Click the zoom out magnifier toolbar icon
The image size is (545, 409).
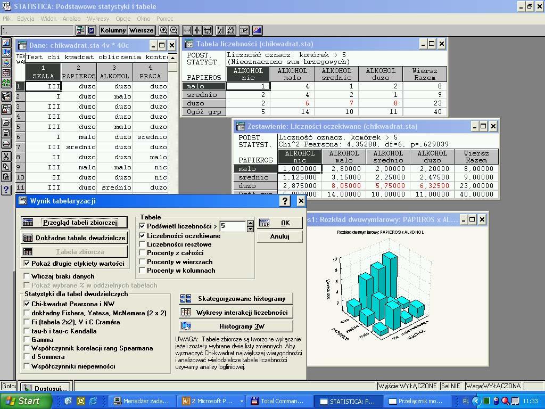[x=174, y=30]
